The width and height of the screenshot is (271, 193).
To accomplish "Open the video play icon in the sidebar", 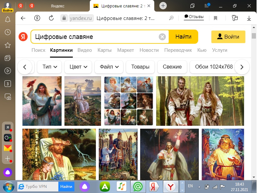I will 8,71.
